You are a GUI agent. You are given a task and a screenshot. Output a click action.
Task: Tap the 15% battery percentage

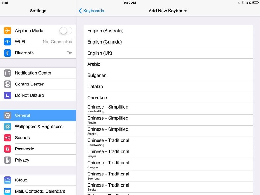pos(248,3)
